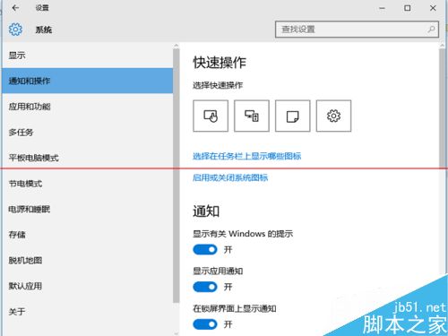Viewport: 448px width, 336px height.
Task: Click the 通知 section heading
Action: point(206,211)
